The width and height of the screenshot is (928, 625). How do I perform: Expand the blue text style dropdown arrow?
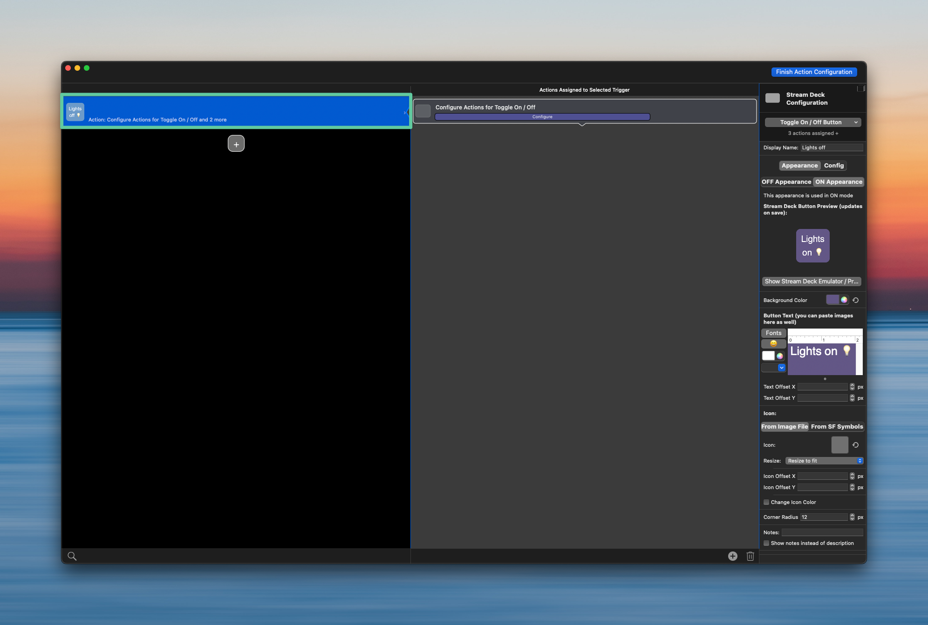(782, 368)
